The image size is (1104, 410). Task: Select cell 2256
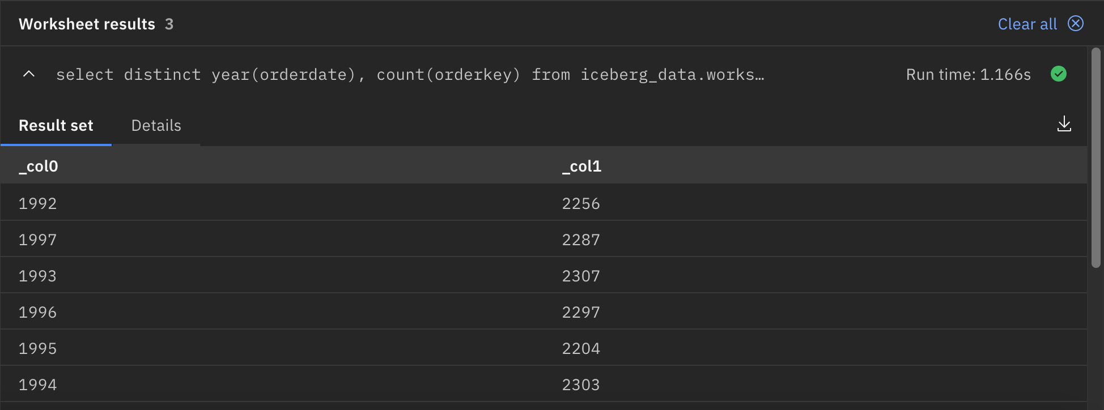point(581,203)
